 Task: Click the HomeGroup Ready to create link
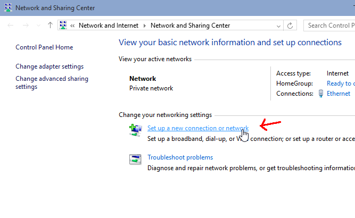(x=341, y=83)
